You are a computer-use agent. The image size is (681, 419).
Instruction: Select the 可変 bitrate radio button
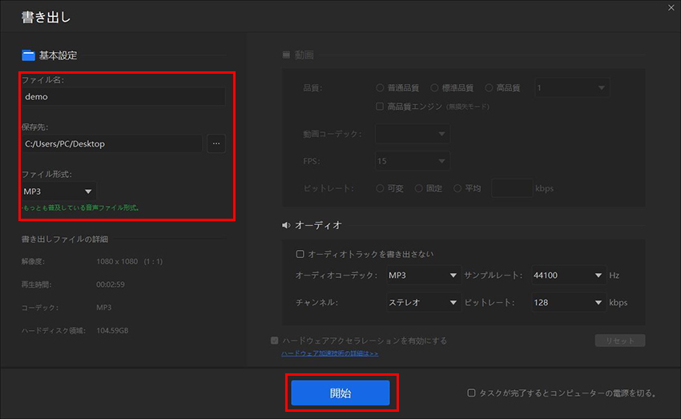[380, 188]
